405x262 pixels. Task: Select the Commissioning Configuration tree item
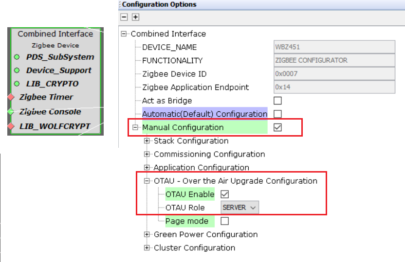tap(209, 154)
